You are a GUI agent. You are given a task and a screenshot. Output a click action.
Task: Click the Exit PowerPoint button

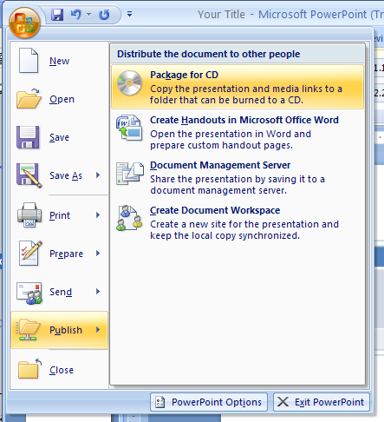tap(322, 402)
